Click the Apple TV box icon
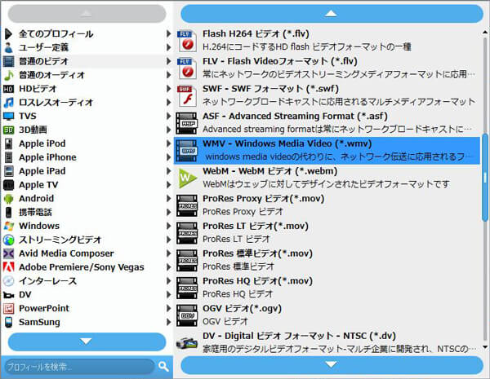The width and height of the screenshot is (490, 379). (x=8, y=185)
